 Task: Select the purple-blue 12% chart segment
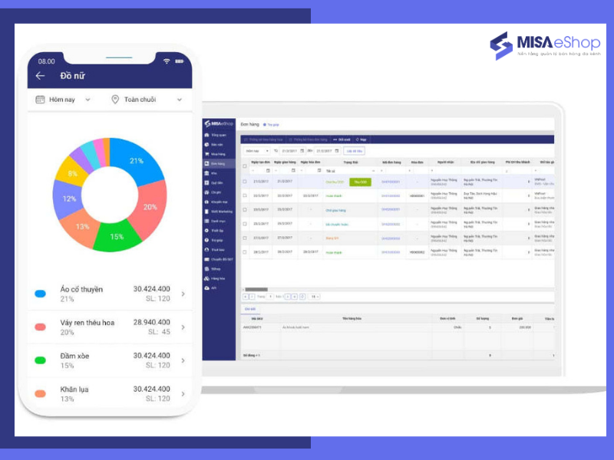pos(68,199)
